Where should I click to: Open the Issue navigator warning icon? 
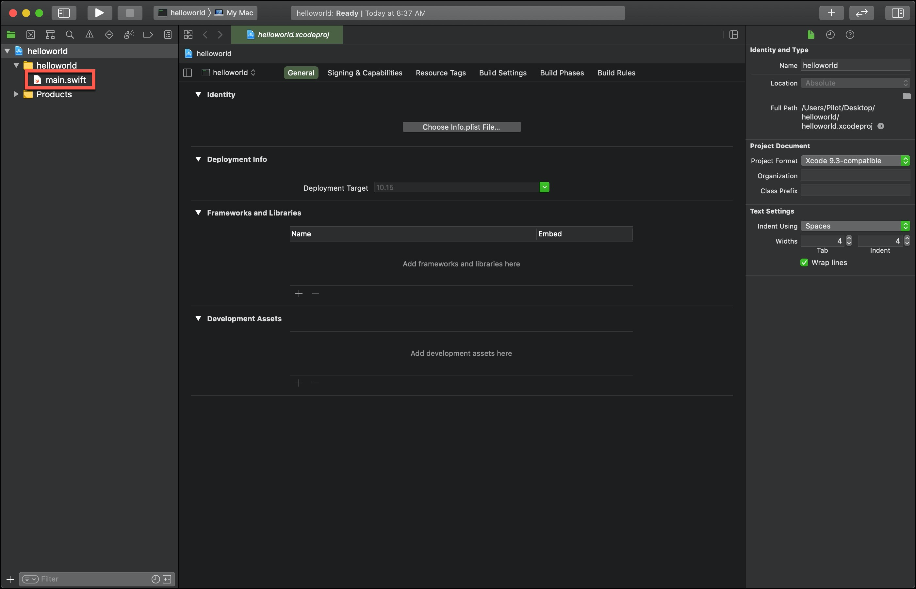(89, 35)
